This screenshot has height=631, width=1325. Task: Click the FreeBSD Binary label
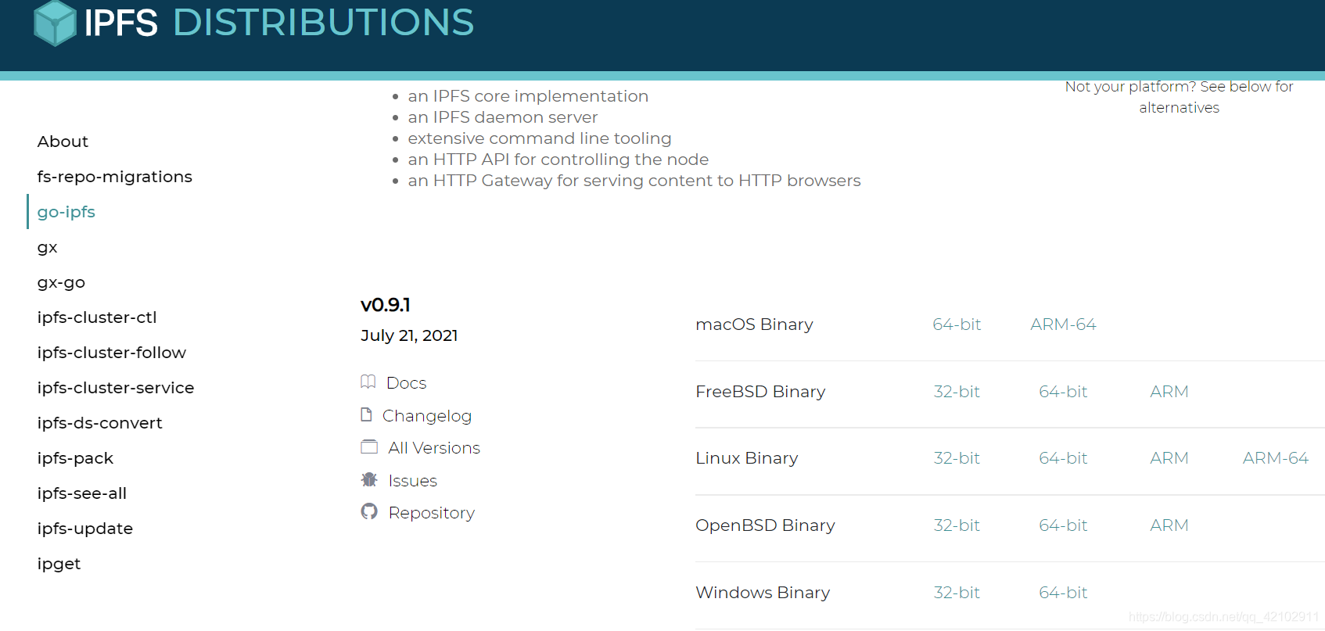[760, 392]
